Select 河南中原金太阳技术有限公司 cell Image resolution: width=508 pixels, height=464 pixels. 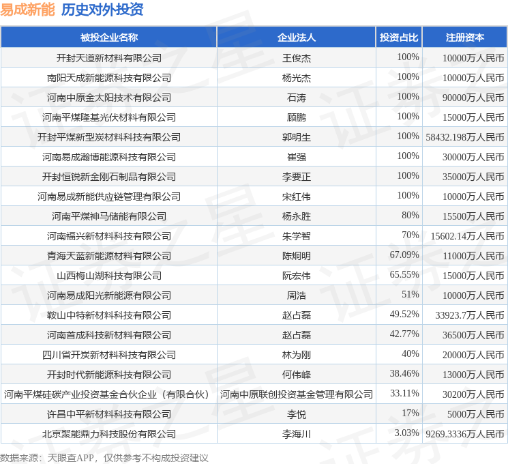pos(109,98)
